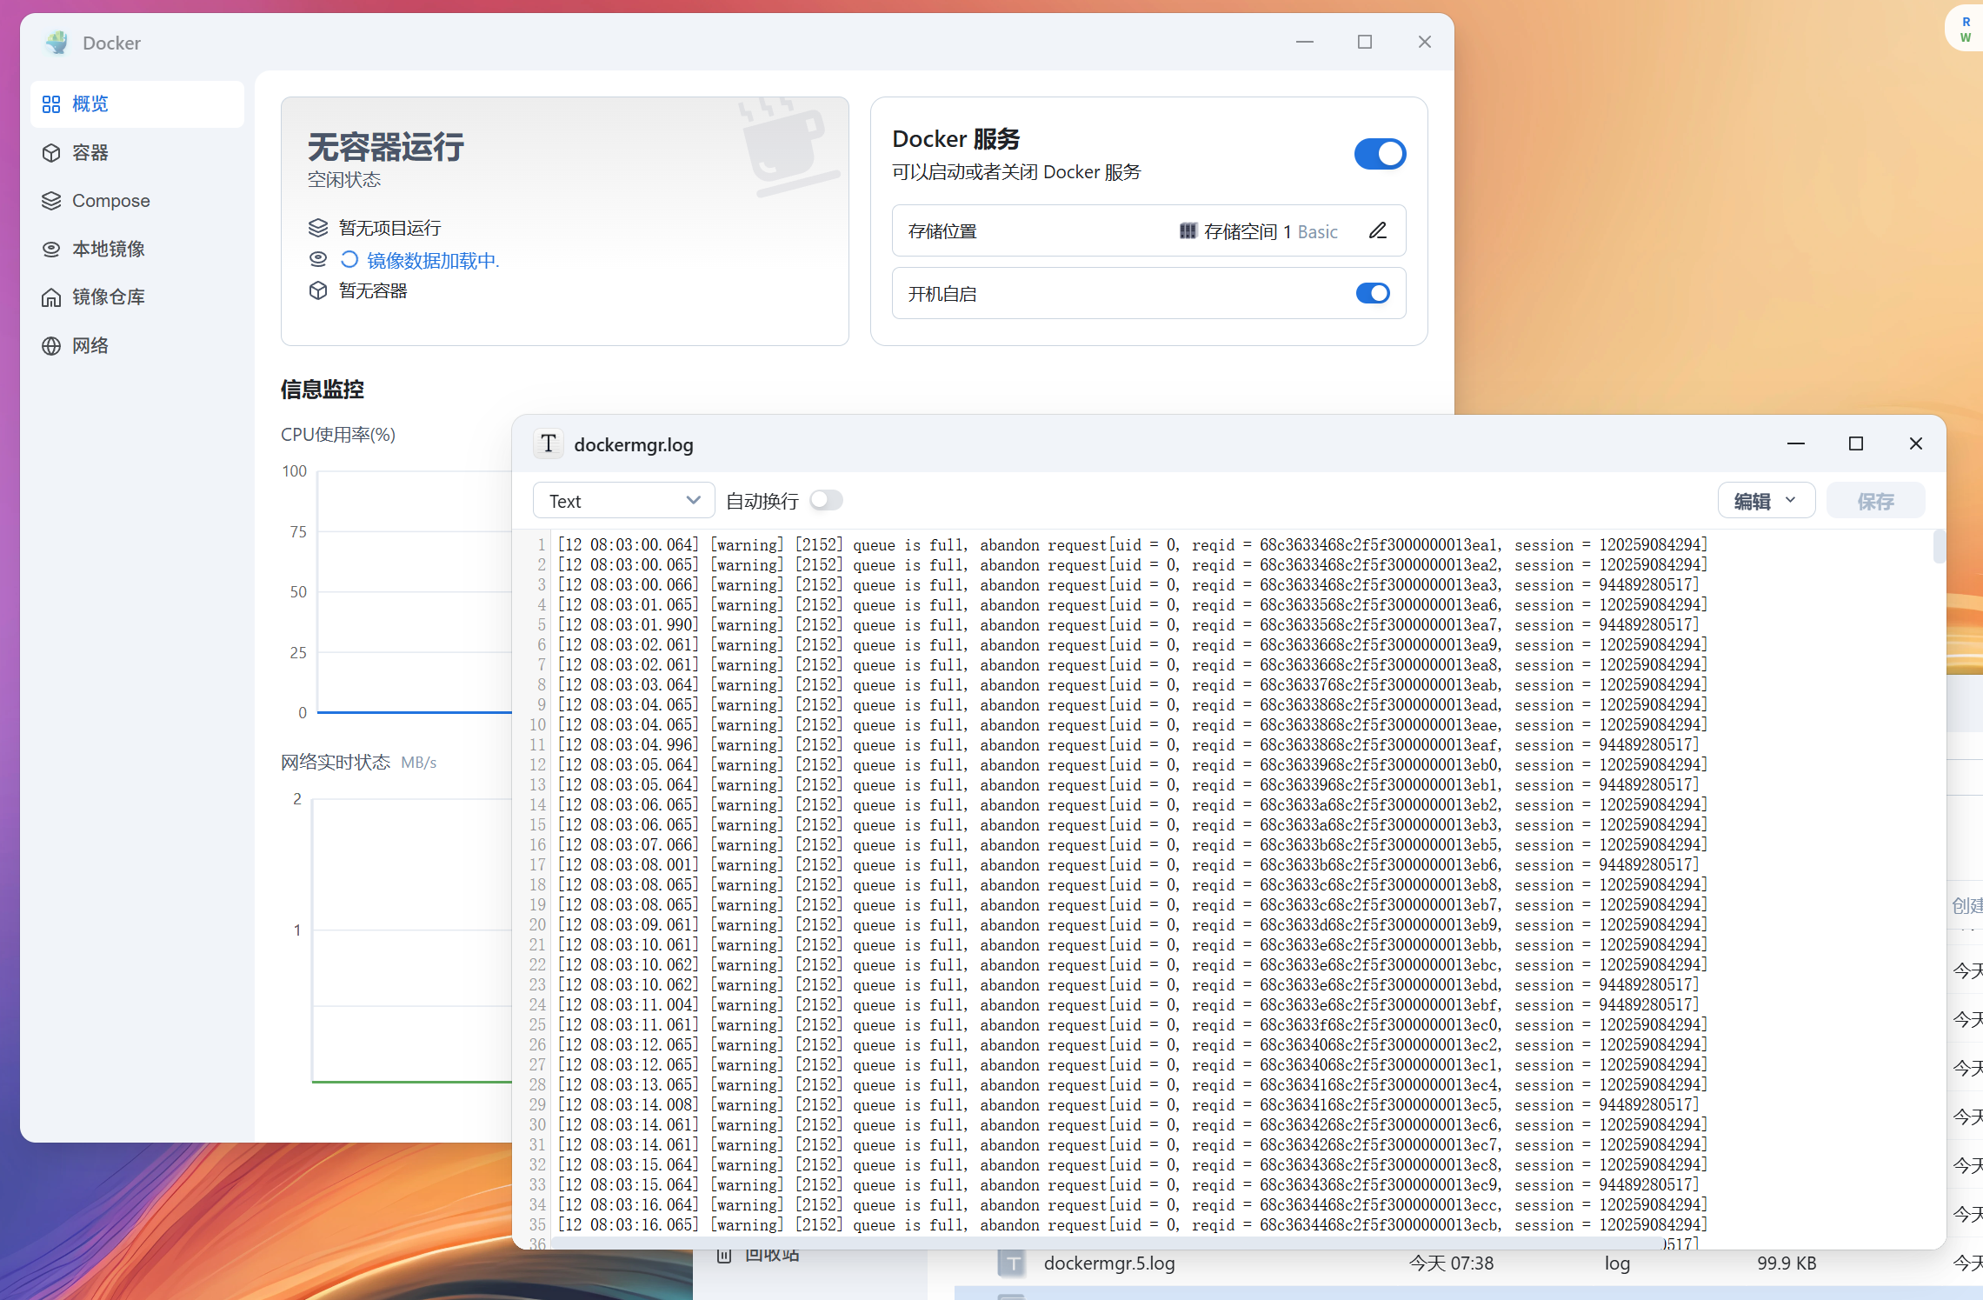This screenshot has width=1983, height=1300.
Task: Click the pencil icon for 存储位置
Action: (1377, 231)
